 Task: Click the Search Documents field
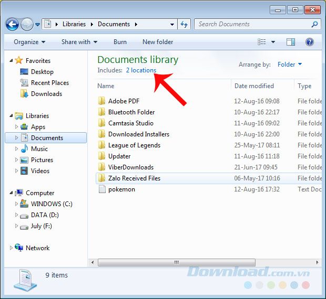(x=258, y=24)
